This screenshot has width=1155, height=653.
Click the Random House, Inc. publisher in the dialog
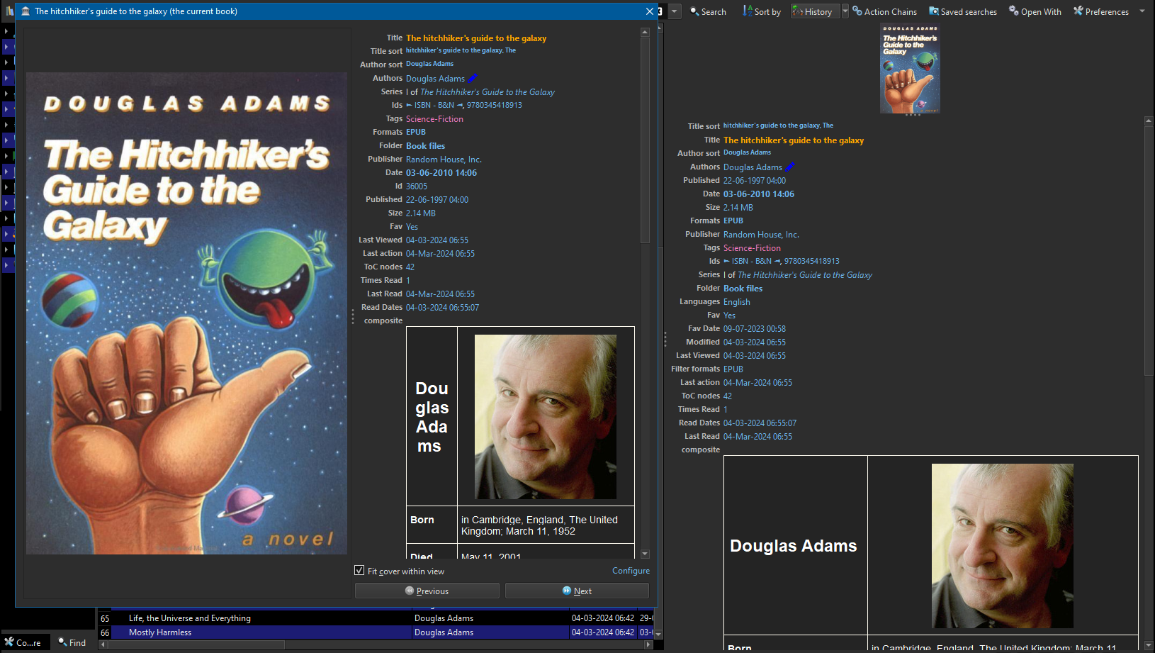pyautogui.click(x=444, y=160)
